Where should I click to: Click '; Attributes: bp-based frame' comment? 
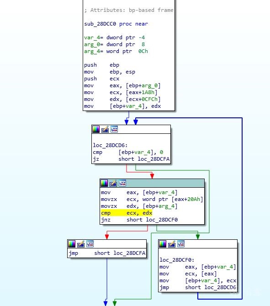point(129,10)
